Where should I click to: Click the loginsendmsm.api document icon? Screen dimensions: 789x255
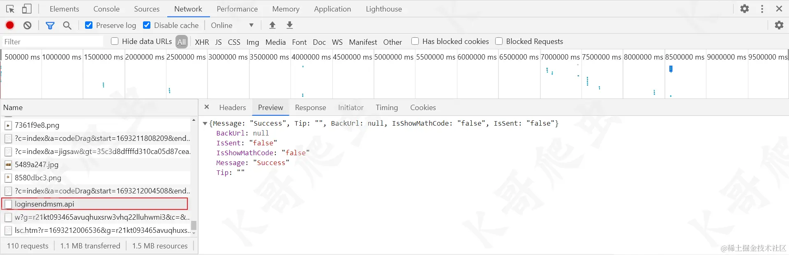(x=8, y=204)
